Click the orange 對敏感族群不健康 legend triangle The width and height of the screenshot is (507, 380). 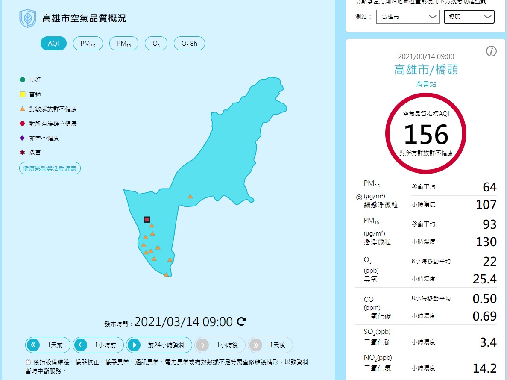pos(22,109)
